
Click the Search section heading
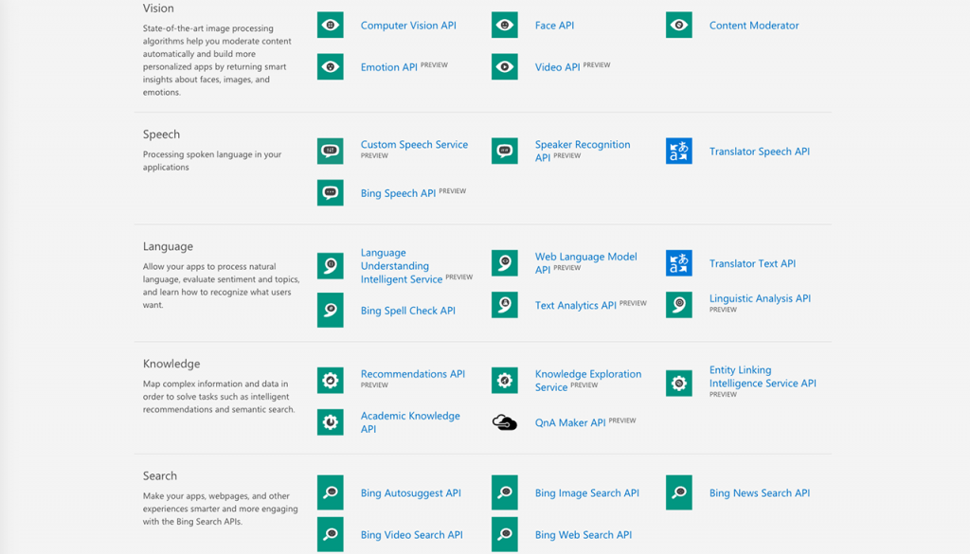pos(159,475)
